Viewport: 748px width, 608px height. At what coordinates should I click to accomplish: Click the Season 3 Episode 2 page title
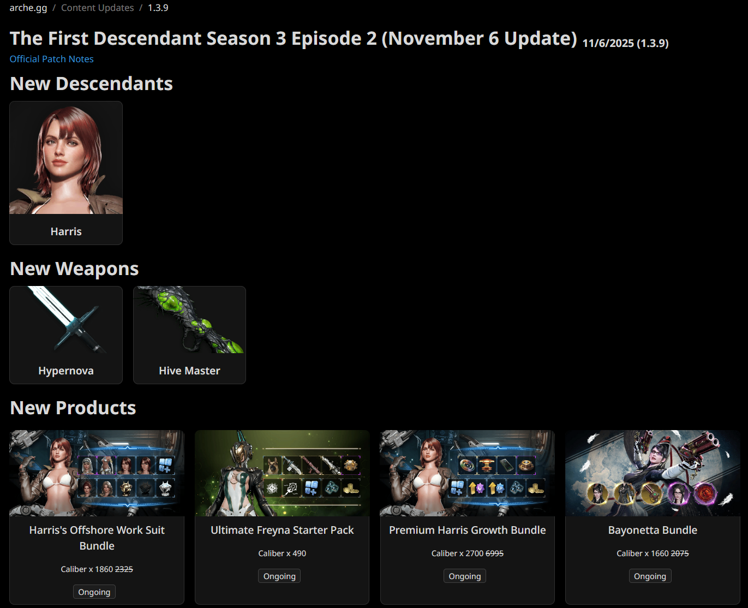coord(294,38)
